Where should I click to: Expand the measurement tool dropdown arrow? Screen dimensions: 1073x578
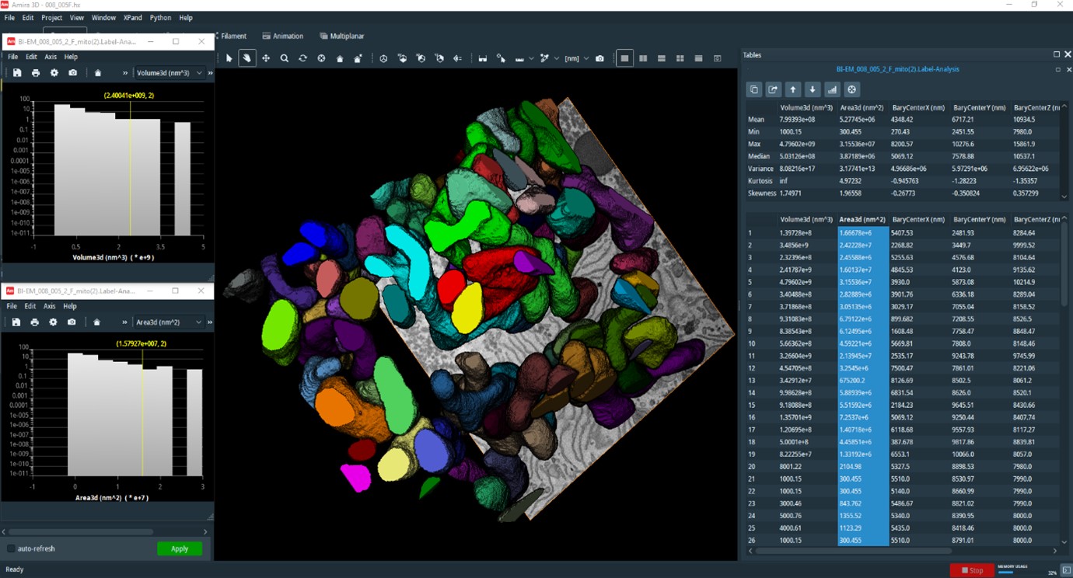pos(531,58)
